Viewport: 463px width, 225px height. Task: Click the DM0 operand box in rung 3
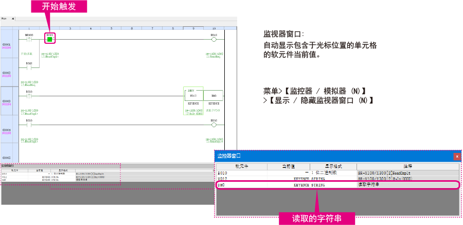pos(213,96)
